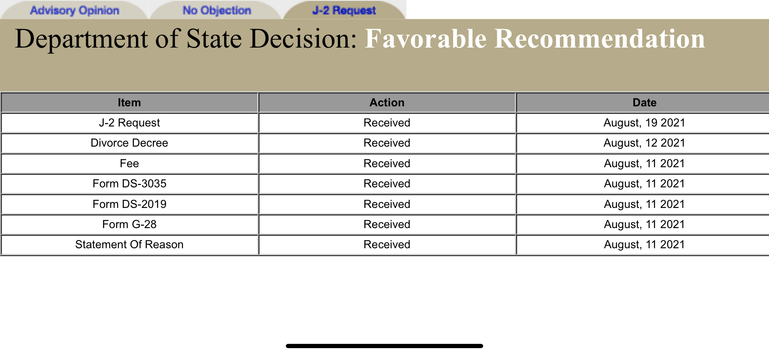Click the Statement Of Reason cell

tap(129, 244)
